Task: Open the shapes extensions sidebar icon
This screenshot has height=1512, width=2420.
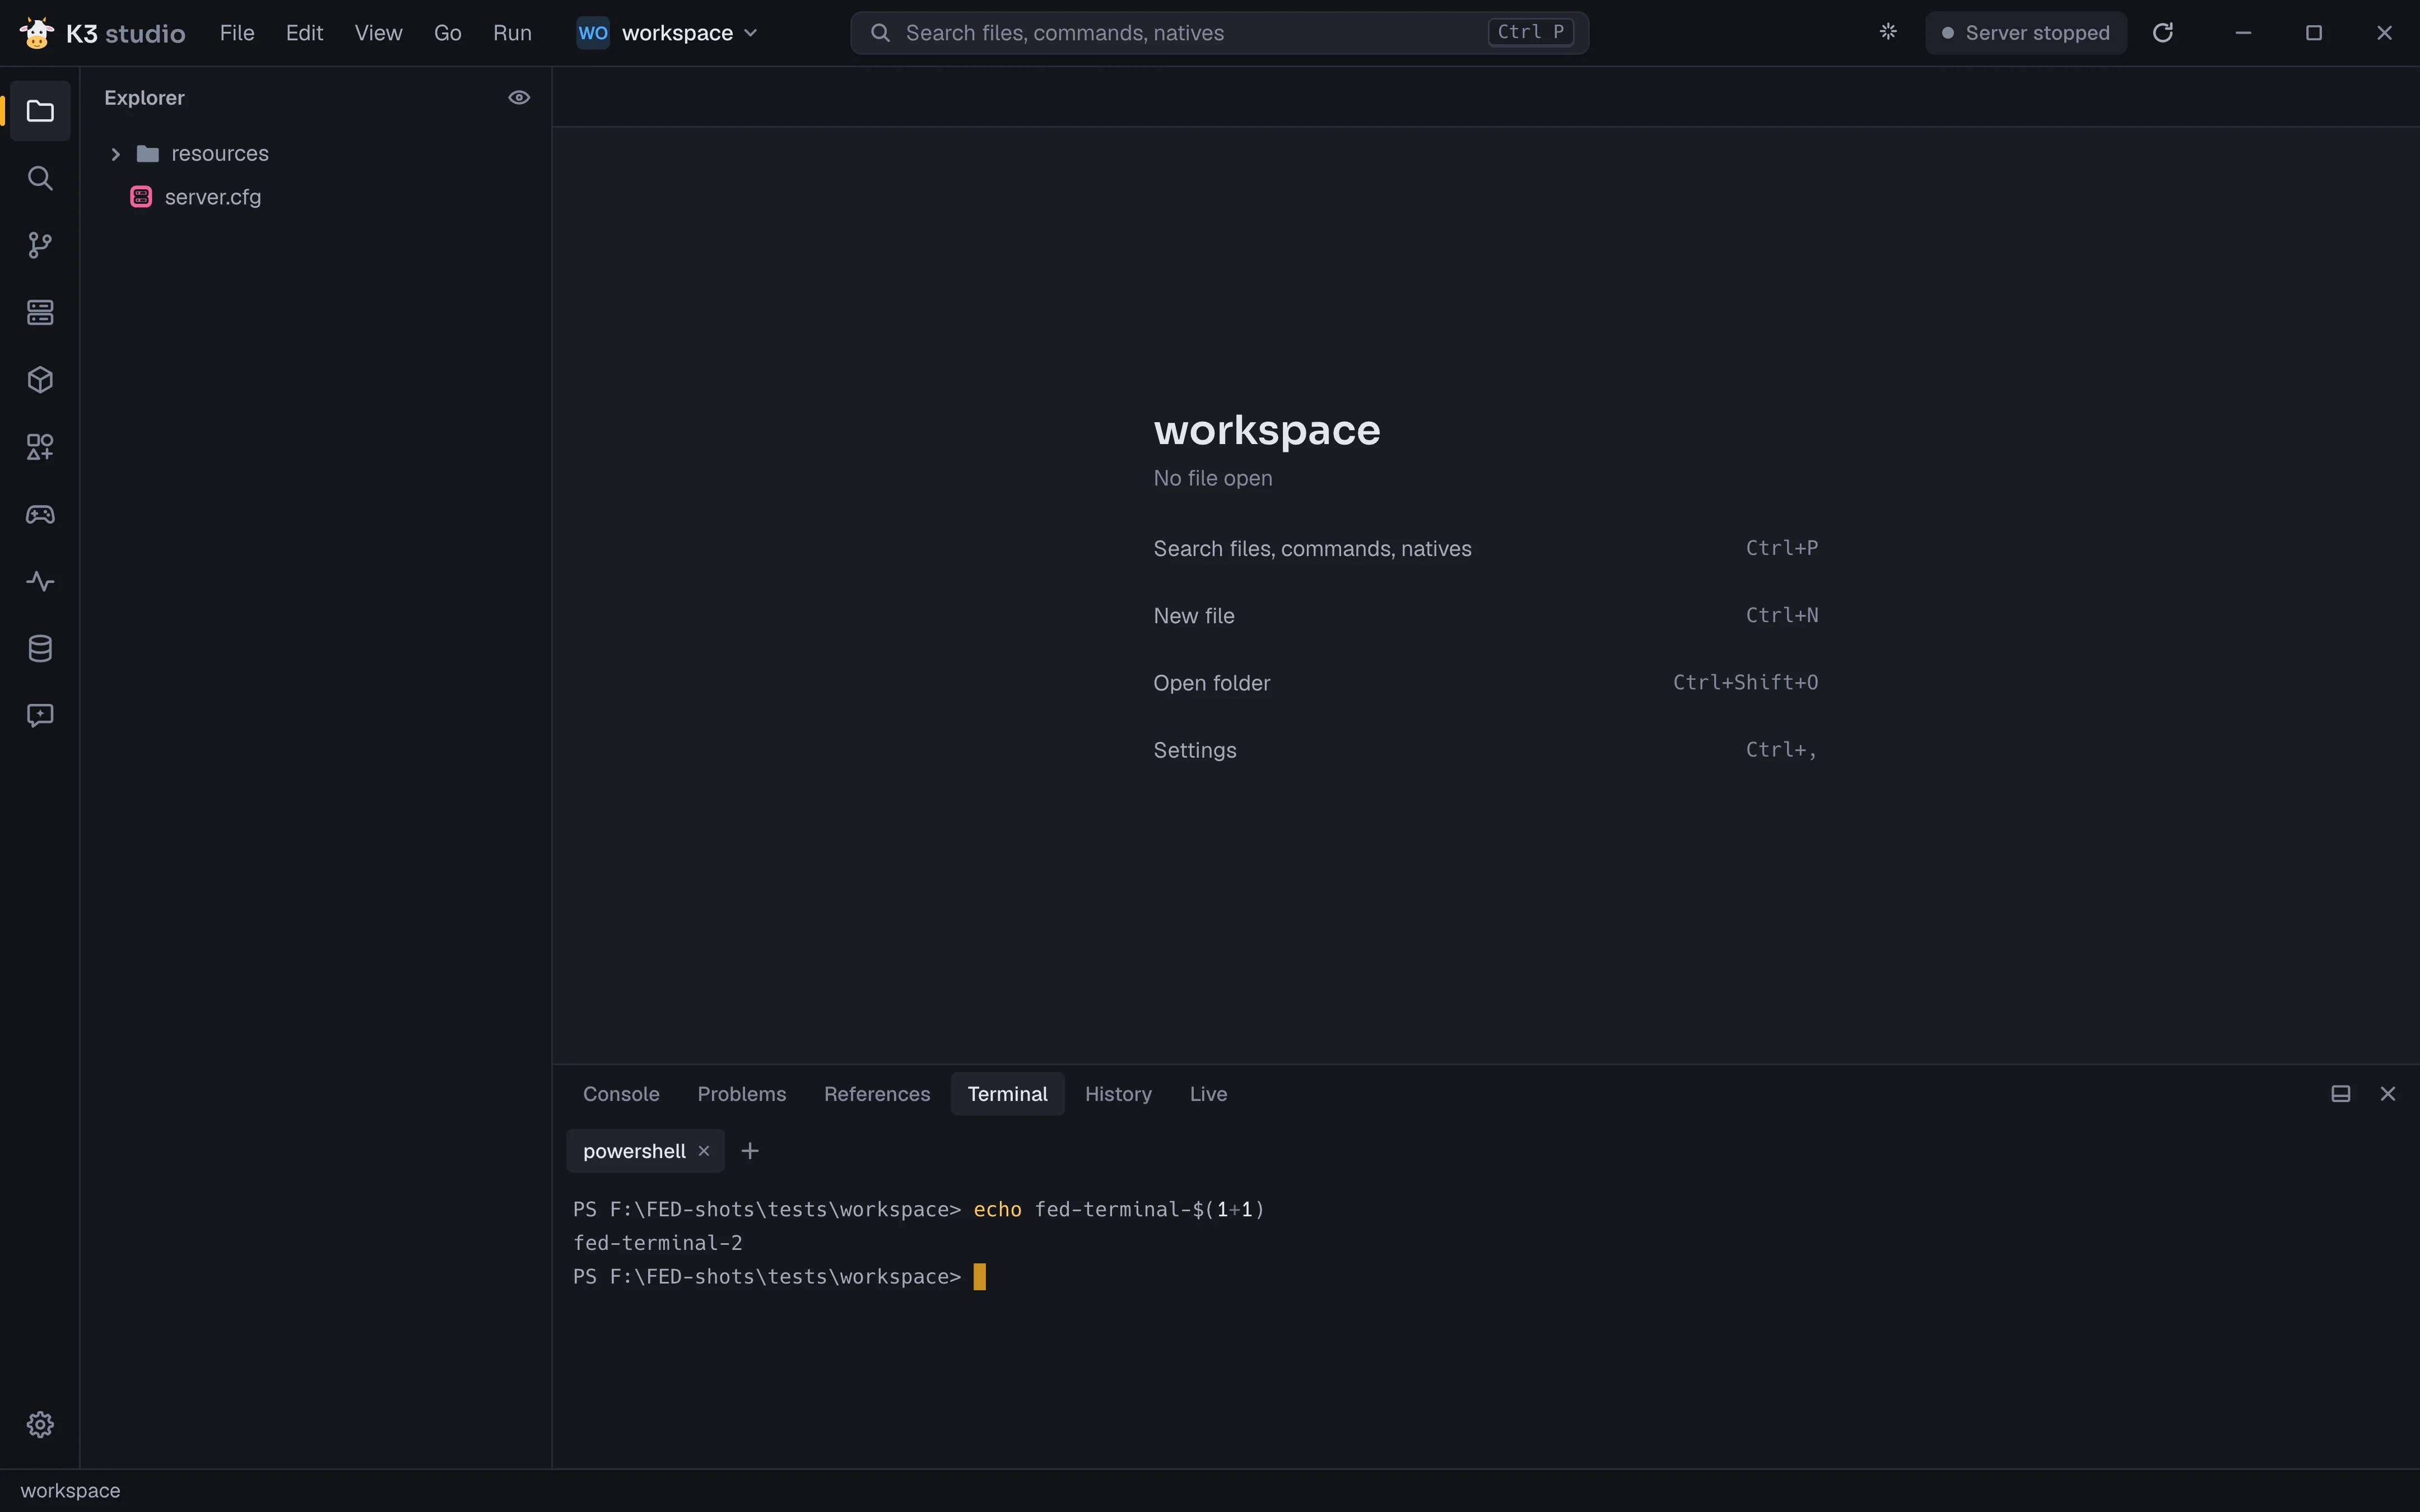Action: [40, 447]
